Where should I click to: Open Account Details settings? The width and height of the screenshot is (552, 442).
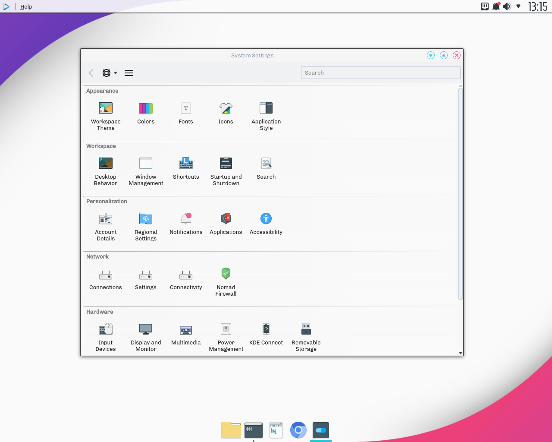click(x=106, y=226)
